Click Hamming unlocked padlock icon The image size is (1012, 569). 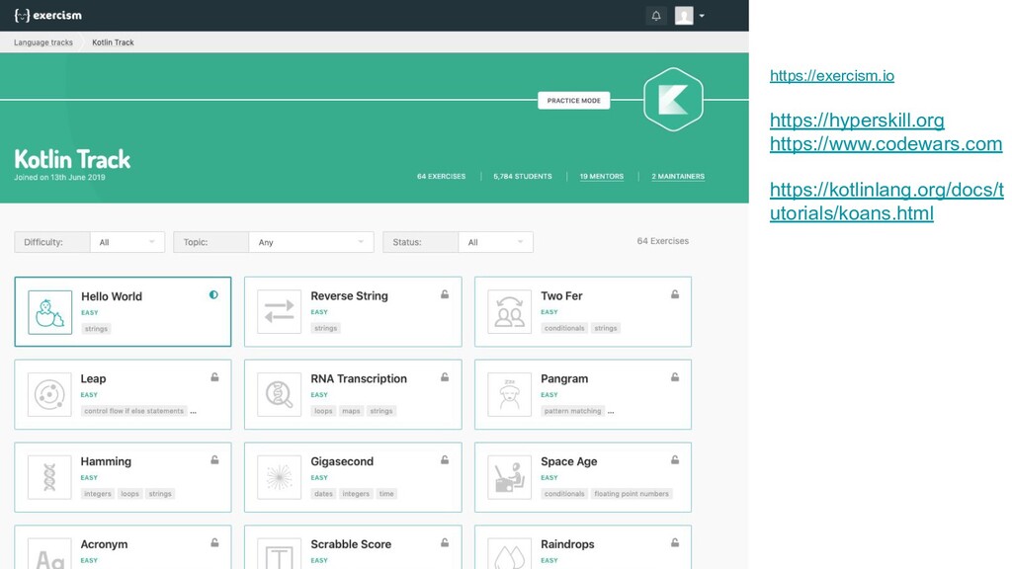[x=214, y=460]
